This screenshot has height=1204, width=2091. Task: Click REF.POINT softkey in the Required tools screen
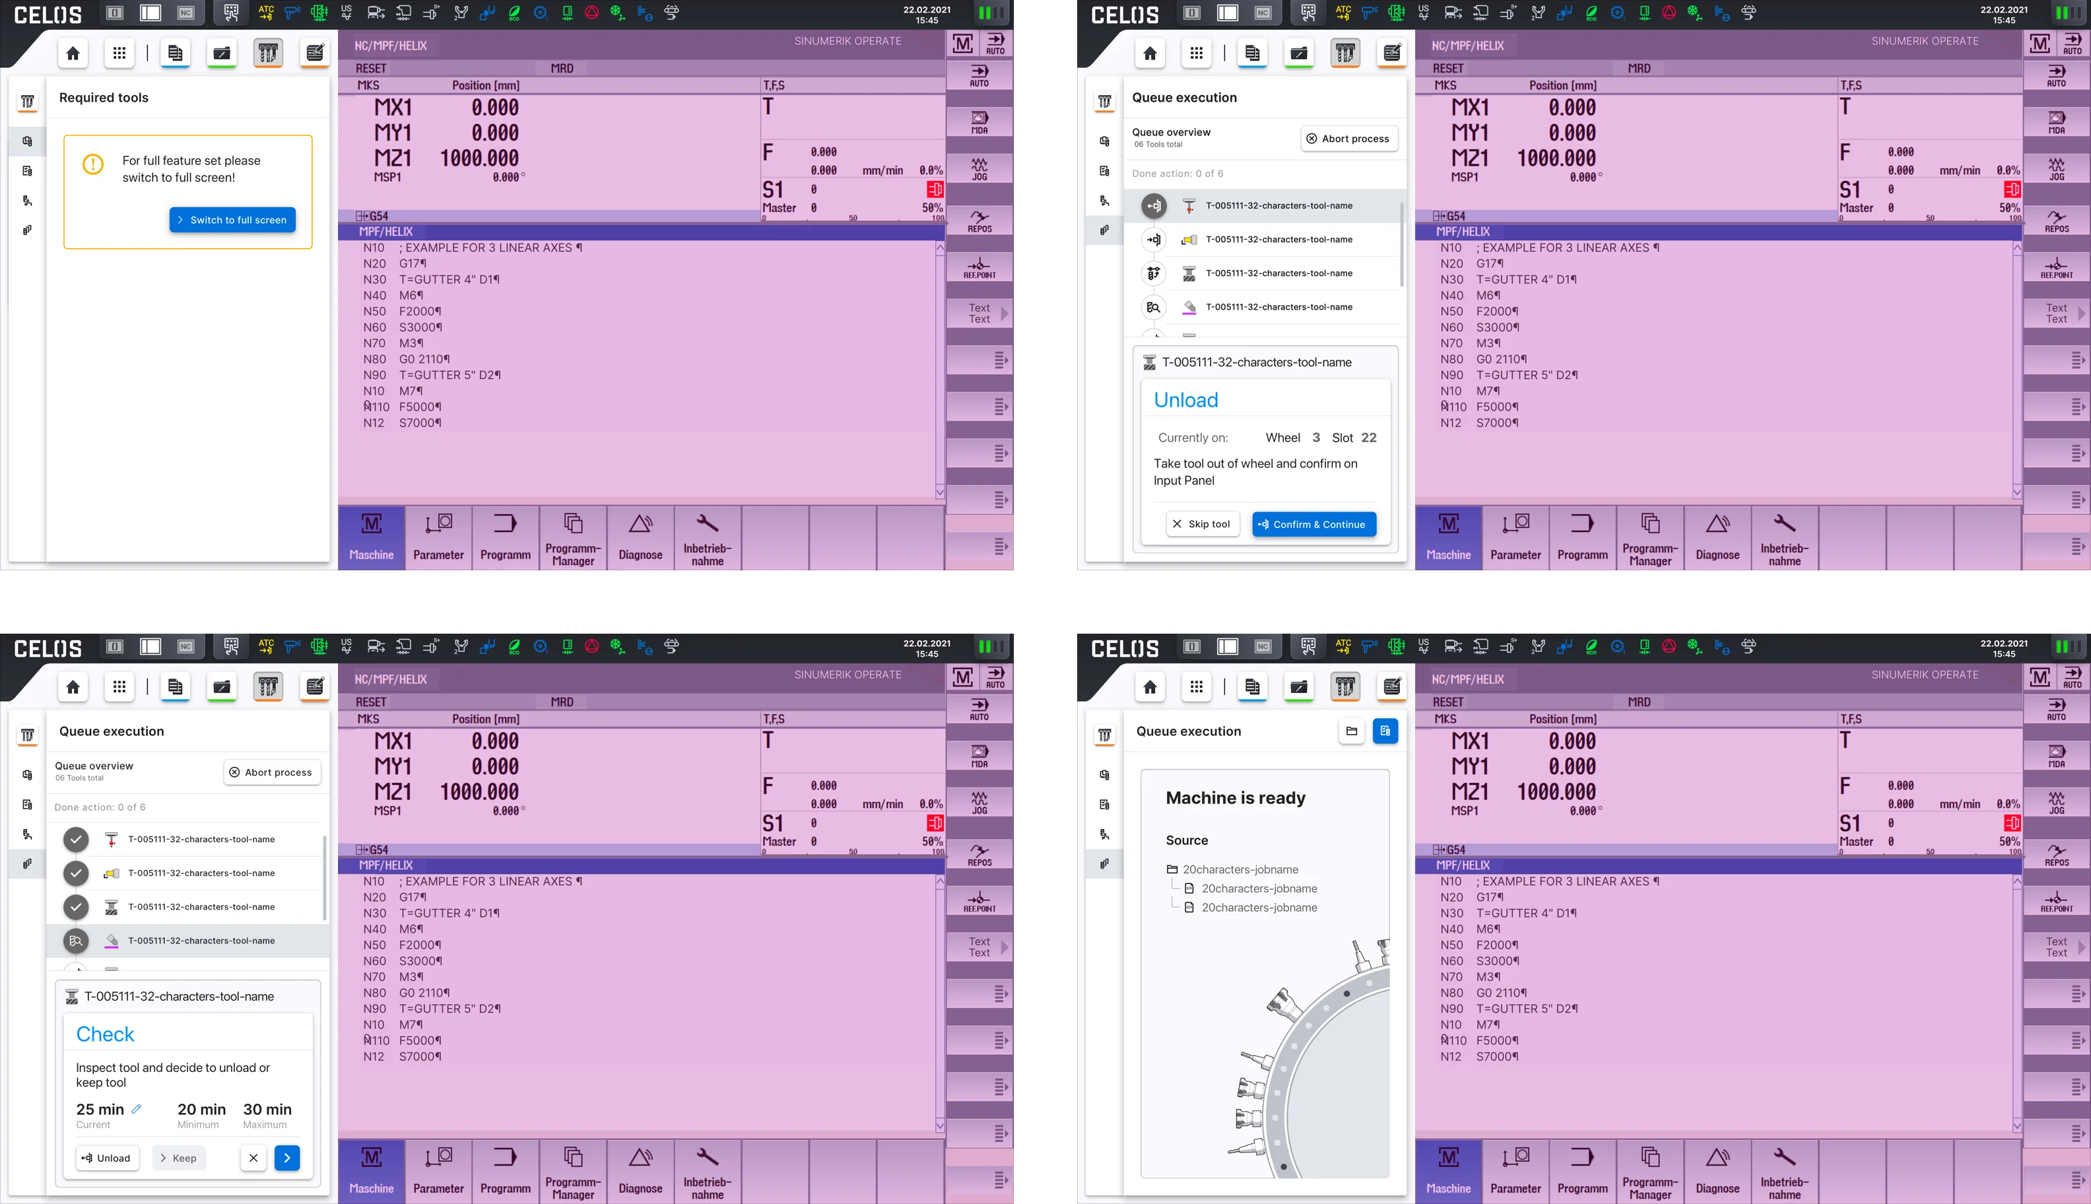[979, 268]
